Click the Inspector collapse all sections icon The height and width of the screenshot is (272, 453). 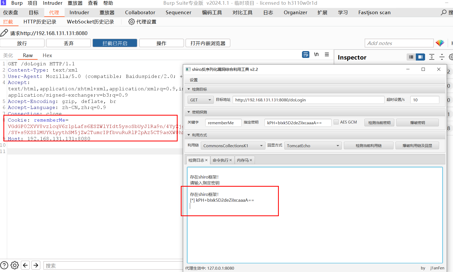click(442, 57)
